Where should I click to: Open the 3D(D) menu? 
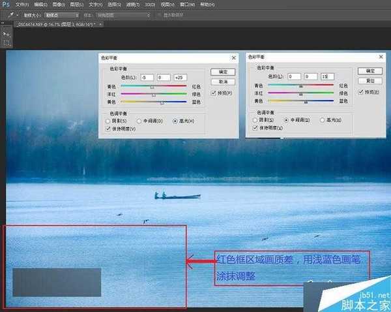click(x=150, y=5)
